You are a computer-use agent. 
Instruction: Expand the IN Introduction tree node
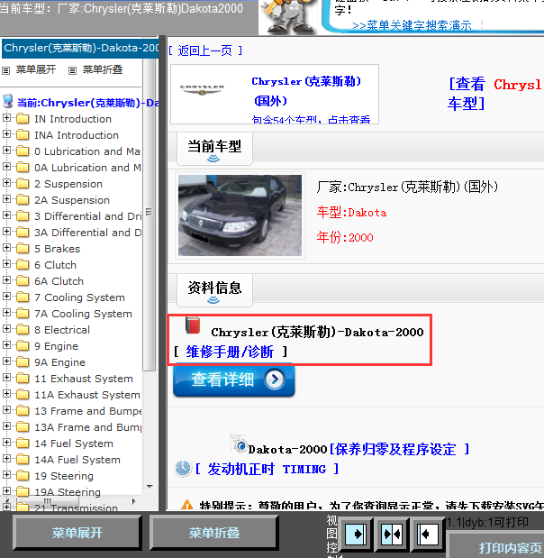click(6, 117)
